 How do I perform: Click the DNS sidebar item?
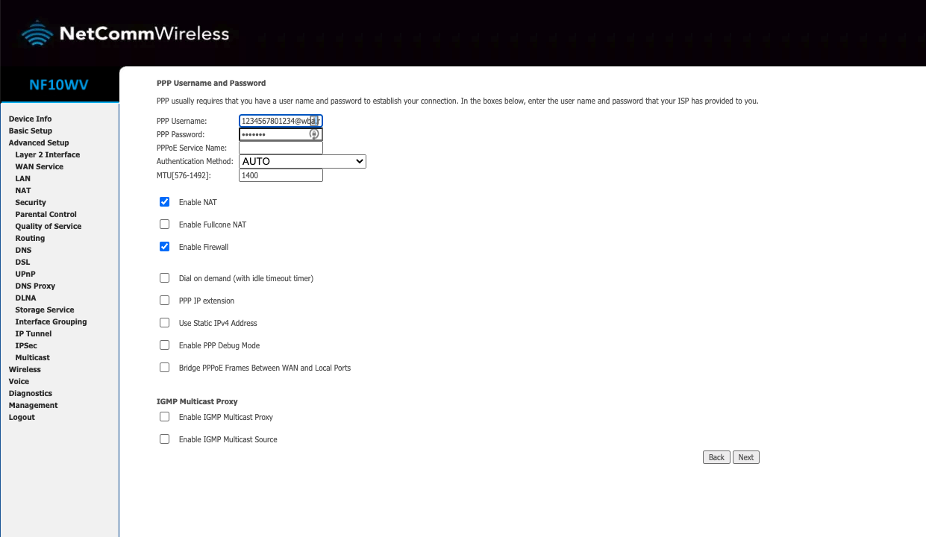23,251
